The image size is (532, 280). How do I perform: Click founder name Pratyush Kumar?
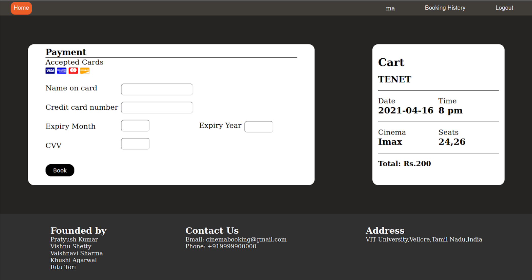point(74,239)
